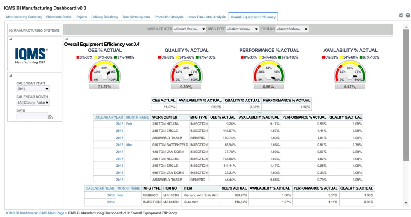
Task: Click the 71.57% OEE gauge value box
Action: tap(104, 87)
